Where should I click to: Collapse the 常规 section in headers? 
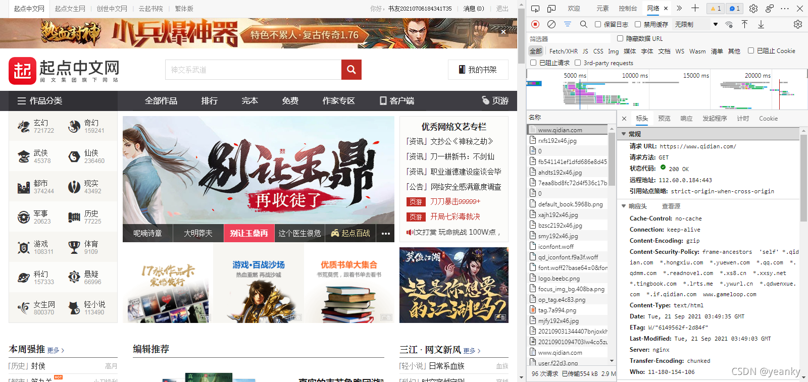click(624, 134)
